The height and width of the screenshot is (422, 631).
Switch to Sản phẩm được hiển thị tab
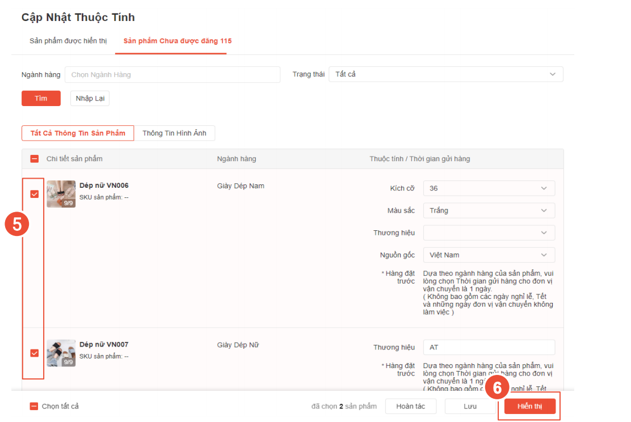pyautogui.click(x=68, y=41)
